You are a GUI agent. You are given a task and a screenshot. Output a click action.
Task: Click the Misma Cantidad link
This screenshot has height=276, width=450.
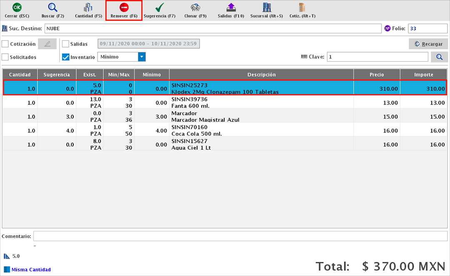click(x=31, y=269)
